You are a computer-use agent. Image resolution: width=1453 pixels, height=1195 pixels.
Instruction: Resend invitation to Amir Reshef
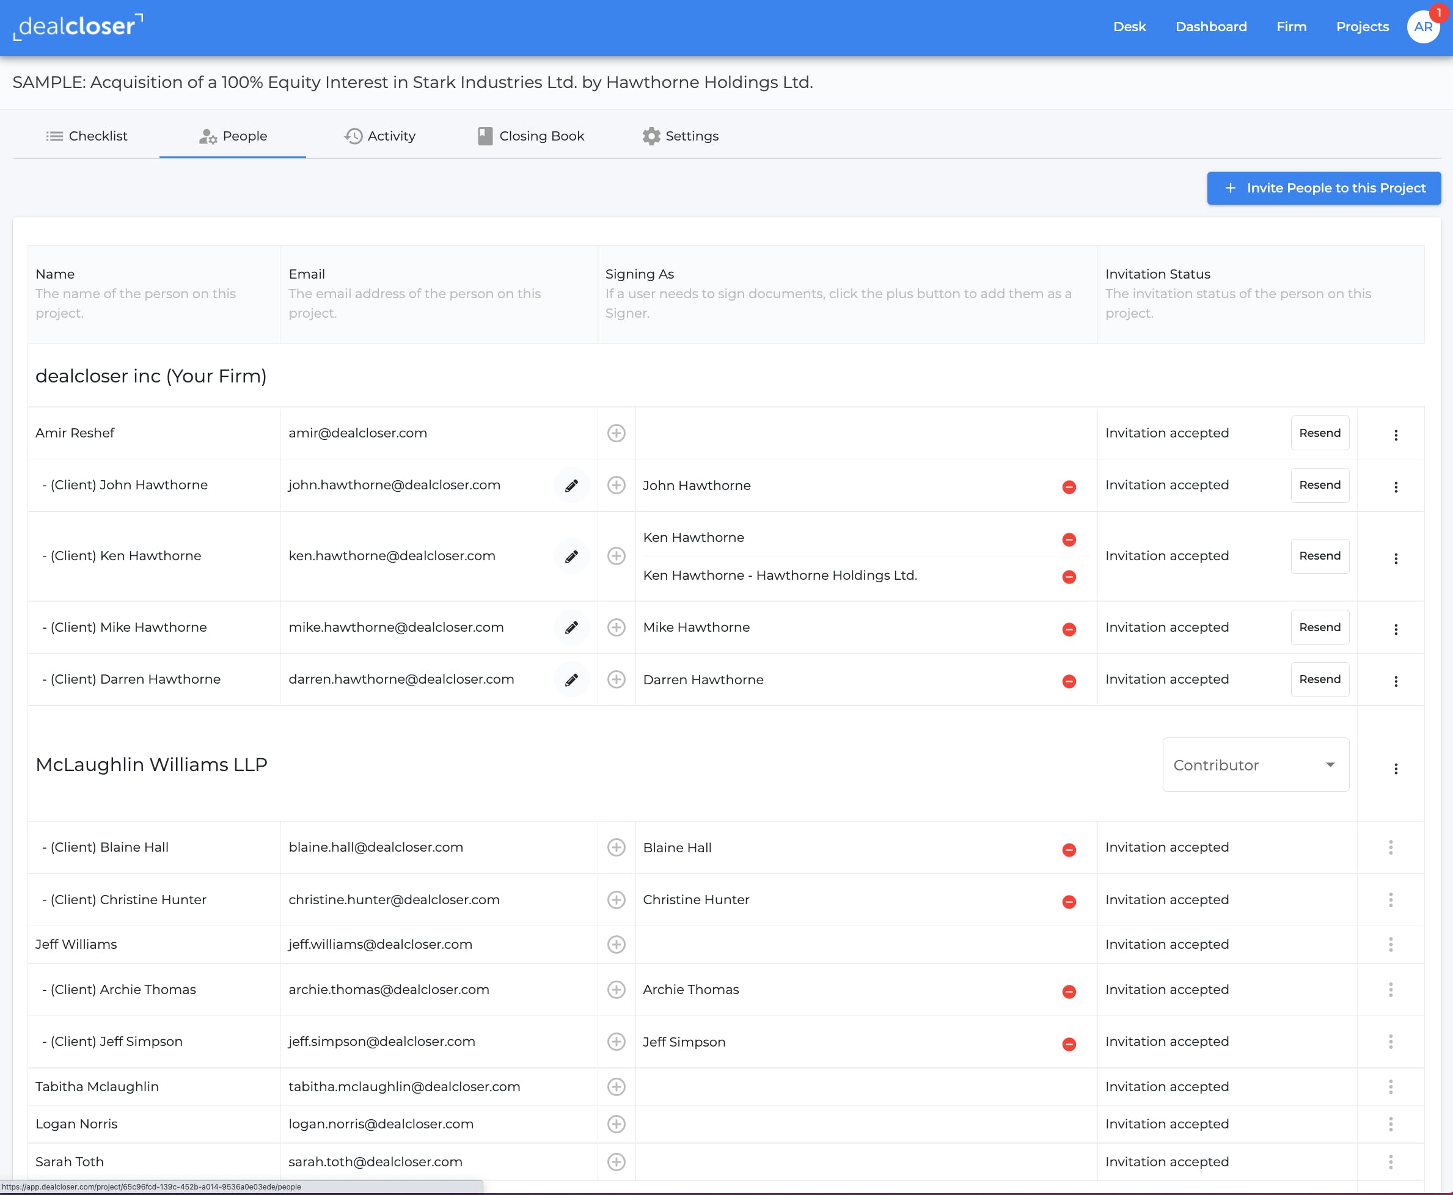point(1319,433)
